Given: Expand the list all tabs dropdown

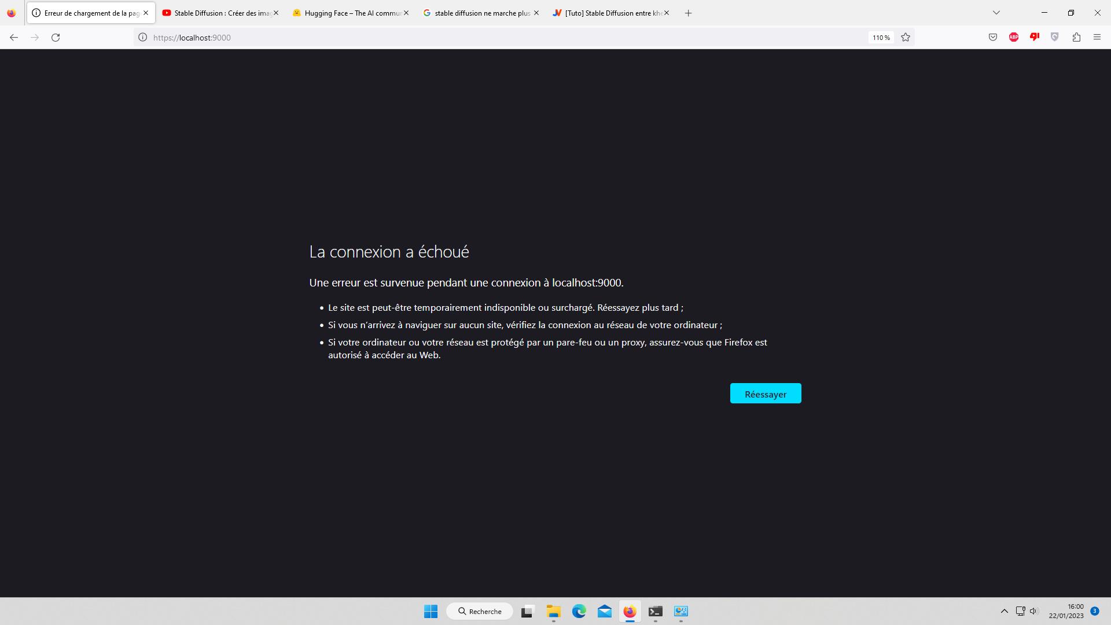Looking at the screenshot, I should [x=996, y=13].
